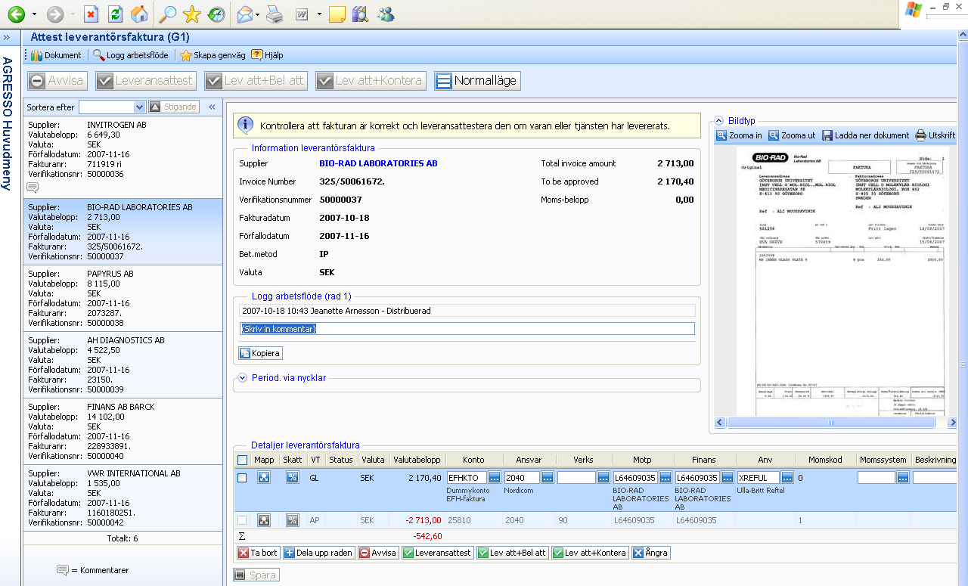Toggle Stigande sort order
The height and width of the screenshot is (586, 968).
[x=174, y=107]
